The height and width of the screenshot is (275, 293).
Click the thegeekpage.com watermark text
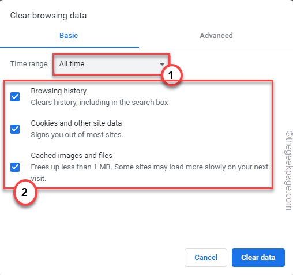point(288,171)
